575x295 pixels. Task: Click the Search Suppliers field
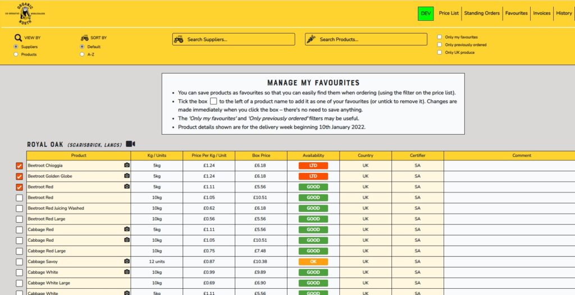click(x=234, y=39)
